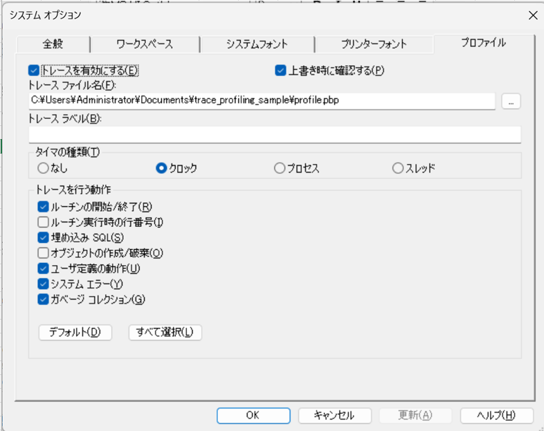The width and height of the screenshot is (544, 431).
Task: Choose プロセス timer type
Action: 280,168
